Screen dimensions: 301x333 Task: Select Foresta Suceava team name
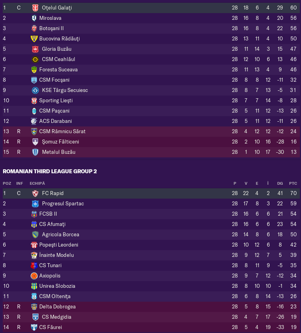(58, 70)
